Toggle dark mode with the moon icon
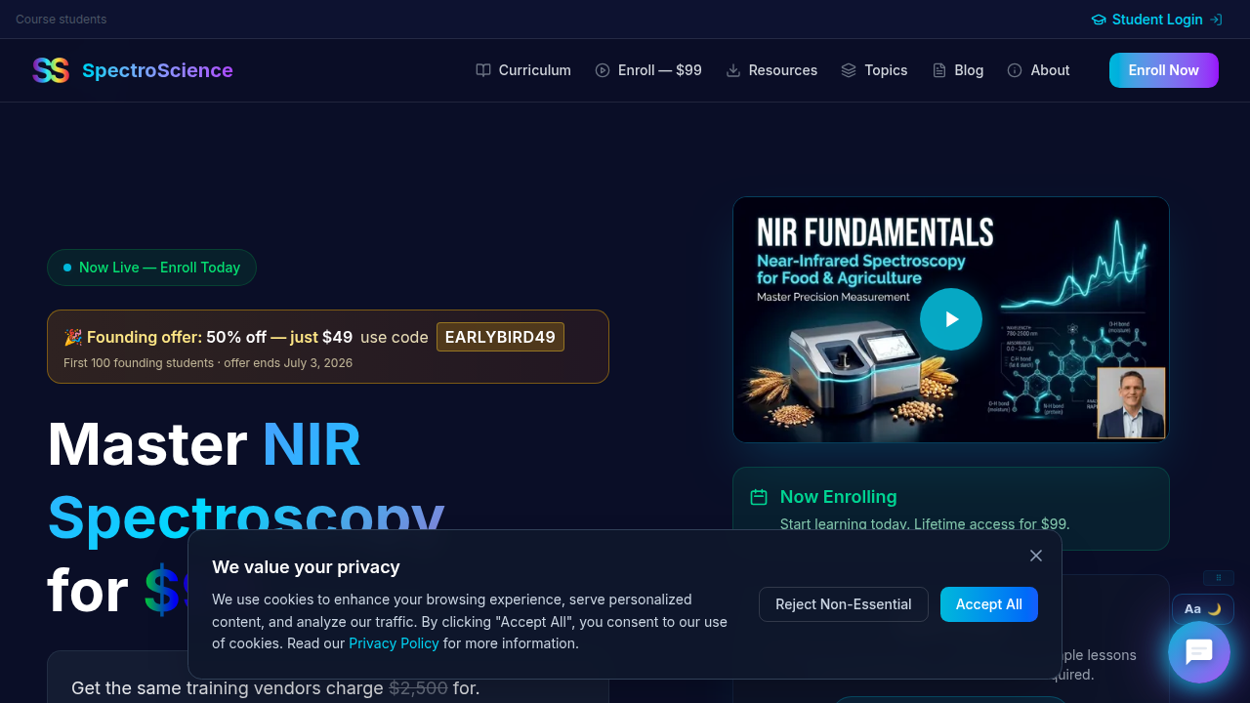The height and width of the screenshot is (703, 1250). (x=1215, y=609)
